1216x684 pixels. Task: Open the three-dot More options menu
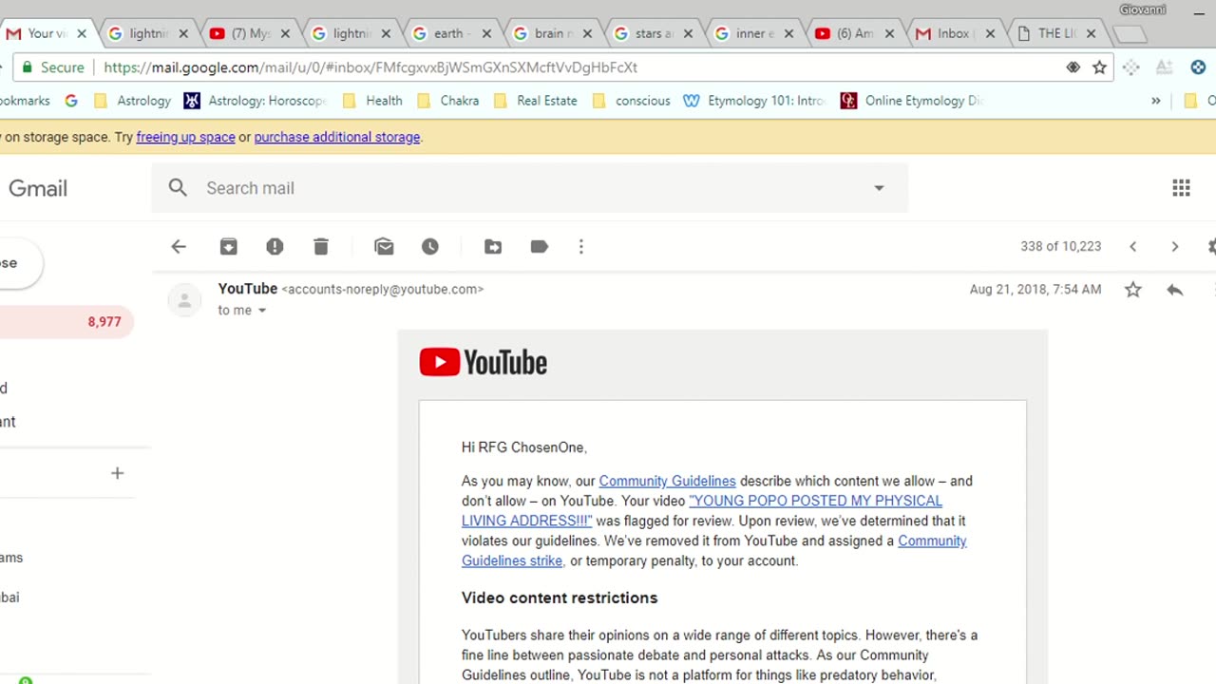(x=581, y=247)
